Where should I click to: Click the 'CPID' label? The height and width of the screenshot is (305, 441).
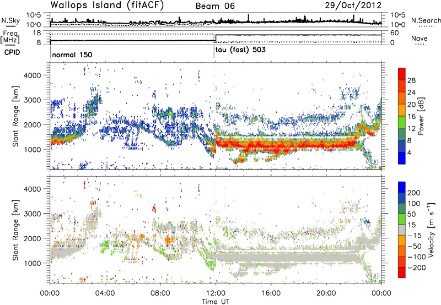point(12,52)
